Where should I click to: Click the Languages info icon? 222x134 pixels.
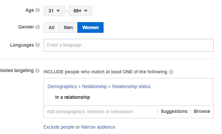[x=38, y=45]
